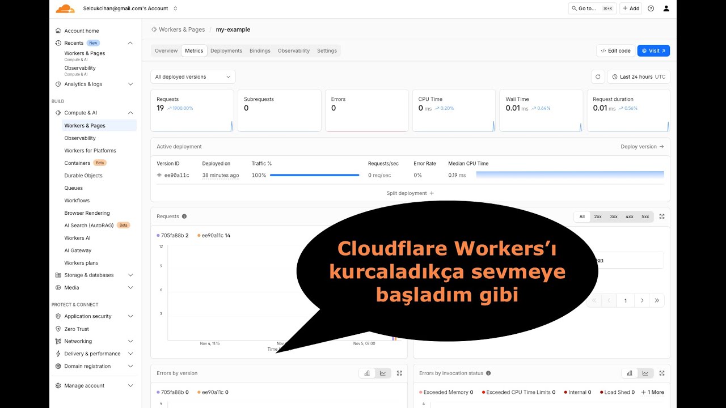Switch to the Overview tab
Image resolution: width=726 pixels, height=408 pixels.
[166, 50]
